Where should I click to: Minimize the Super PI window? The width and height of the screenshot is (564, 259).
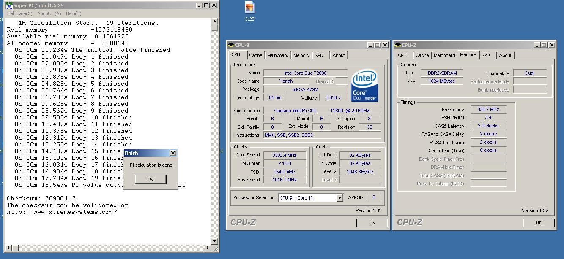[200, 5]
